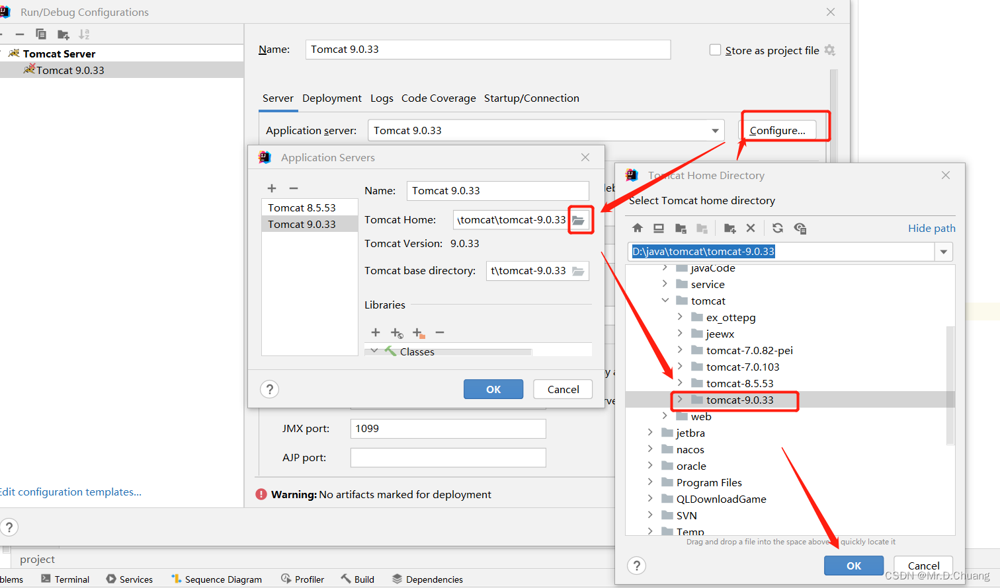Confirm OK in Application Servers dialog
This screenshot has width=1000, height=588.
[493, 389]
